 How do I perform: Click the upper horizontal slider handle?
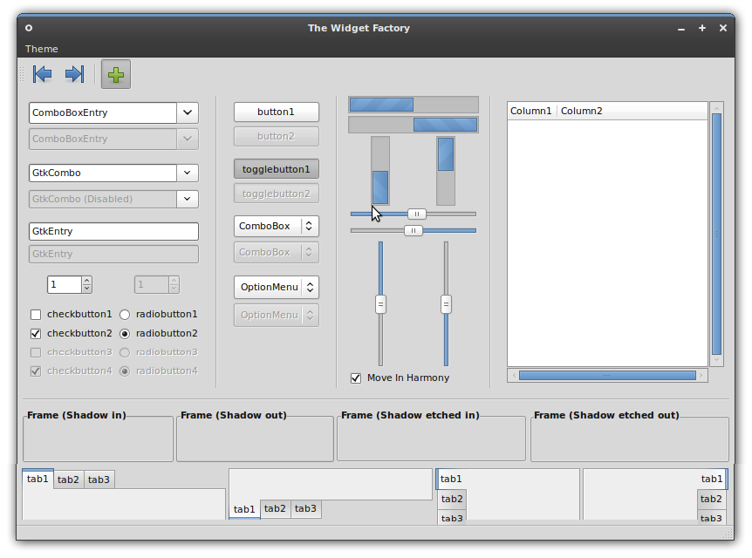[x=417, y=214]
